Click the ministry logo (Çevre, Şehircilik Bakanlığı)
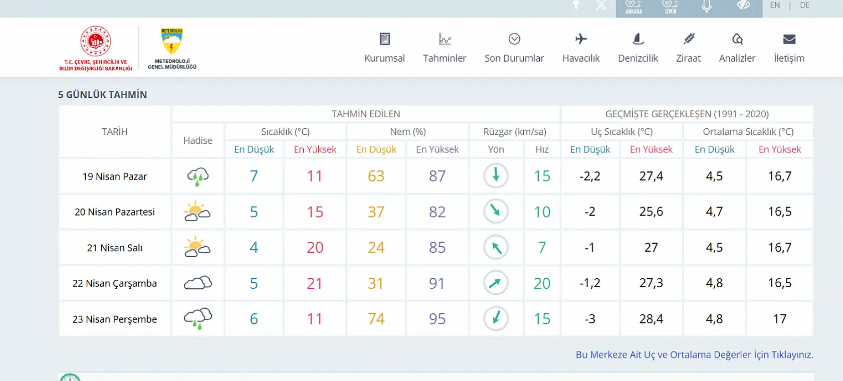843x381 pixels. (96, 48)
